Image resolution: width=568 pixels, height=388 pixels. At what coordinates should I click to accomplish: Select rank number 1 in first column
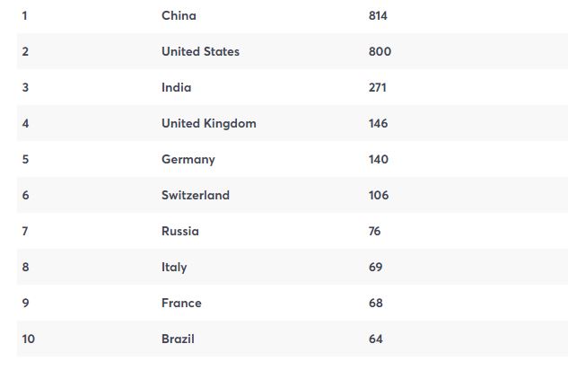(24, 15)
